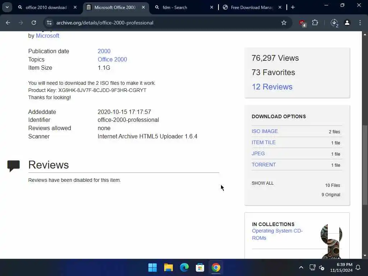Open the Chrome three-dot menu
Screen dimensions: 368x276
tap(360, 23)
